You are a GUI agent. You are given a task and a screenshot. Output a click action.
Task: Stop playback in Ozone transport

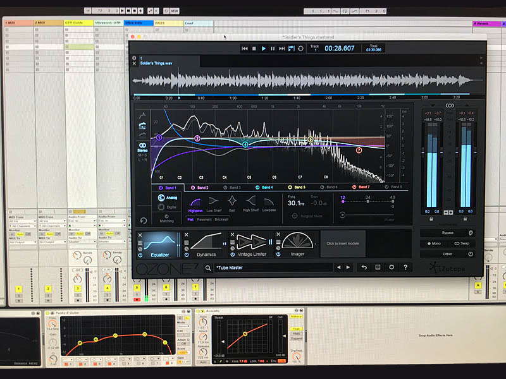coord(254,49)
